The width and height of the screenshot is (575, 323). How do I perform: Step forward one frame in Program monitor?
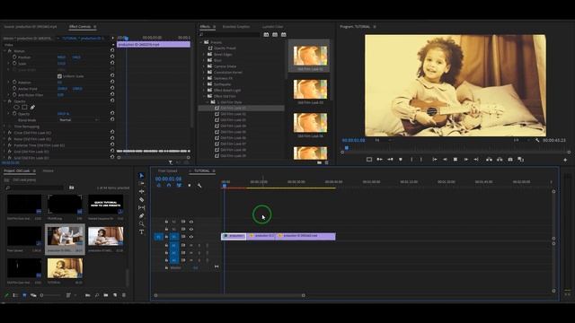pos(465,160)
